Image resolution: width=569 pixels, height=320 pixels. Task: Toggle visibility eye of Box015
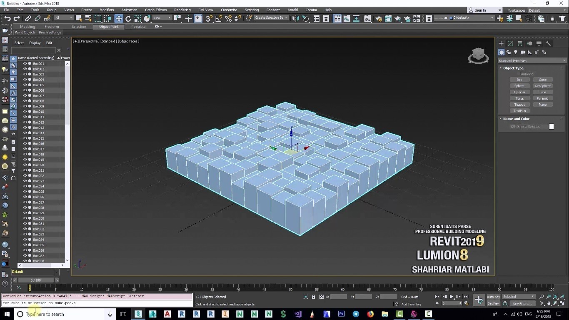point(25,138)
